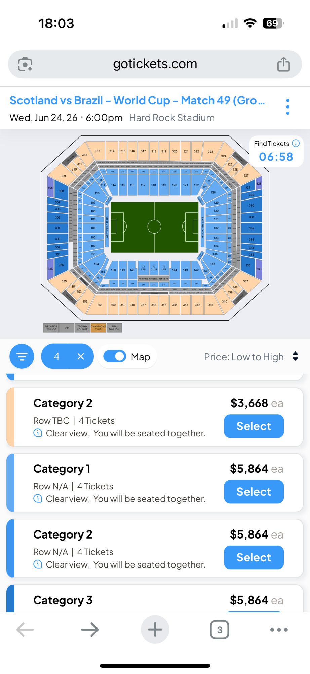Tap the share icon in address bar
The width and height of the screenshot is (310, 674).
(x=283, y=64)
